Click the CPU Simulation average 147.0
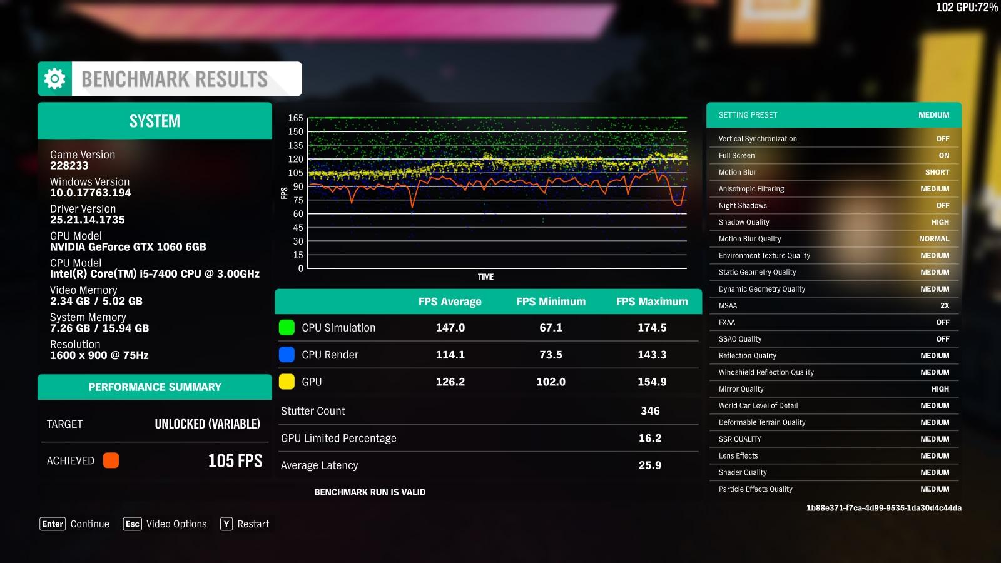Screen dimensions: 1001x563 (x=450, y=328)
